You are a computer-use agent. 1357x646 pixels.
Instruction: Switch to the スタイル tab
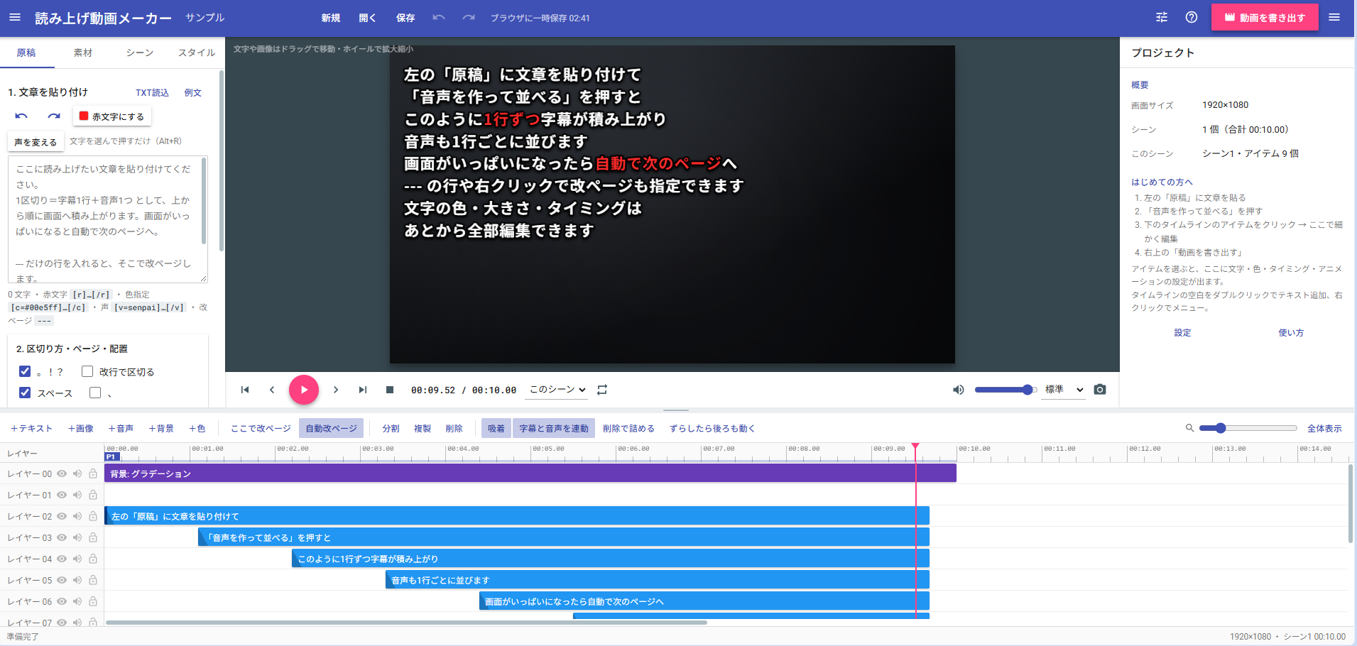197,53
